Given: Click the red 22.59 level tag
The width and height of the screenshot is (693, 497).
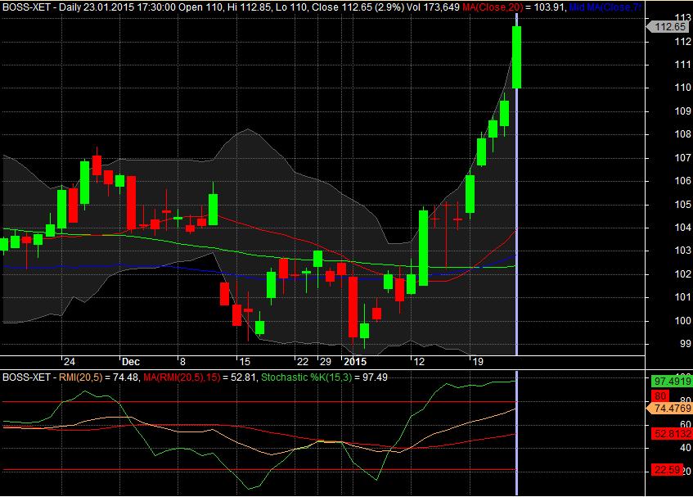Looking at the screenshot, I should (667, 470).
